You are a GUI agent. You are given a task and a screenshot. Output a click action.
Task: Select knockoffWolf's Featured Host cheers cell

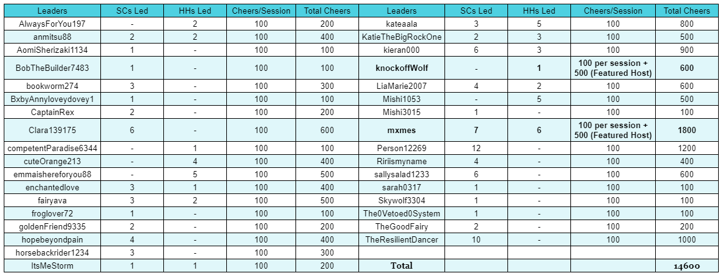[613, 68]
